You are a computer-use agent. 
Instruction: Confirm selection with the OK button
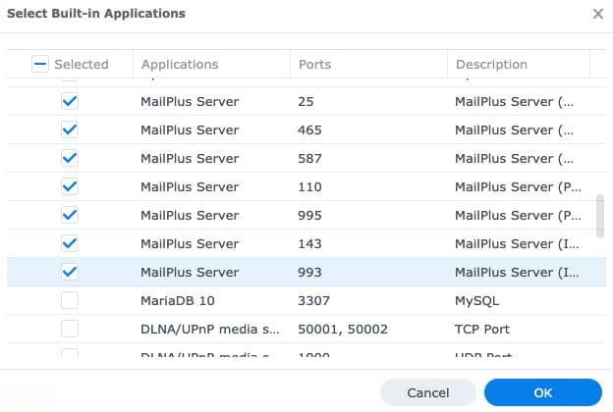(x=543, y=392)
